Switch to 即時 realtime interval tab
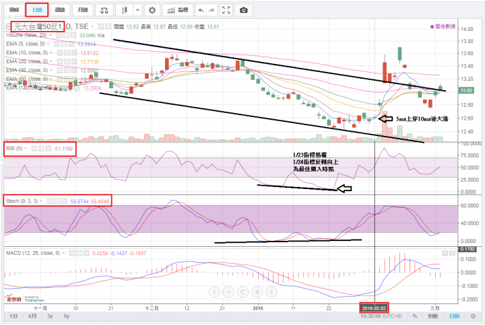This screenshot has height=325, width=485. (x=14, y=10)
